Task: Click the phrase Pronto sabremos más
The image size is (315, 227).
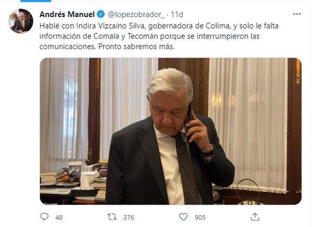Action: click(x=136, y=47)
